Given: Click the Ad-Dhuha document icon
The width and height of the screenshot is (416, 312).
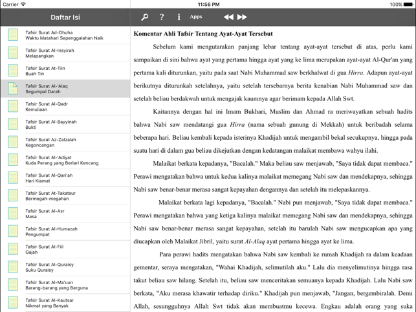Looking at the screenshot, I should [x=13, y=35].
